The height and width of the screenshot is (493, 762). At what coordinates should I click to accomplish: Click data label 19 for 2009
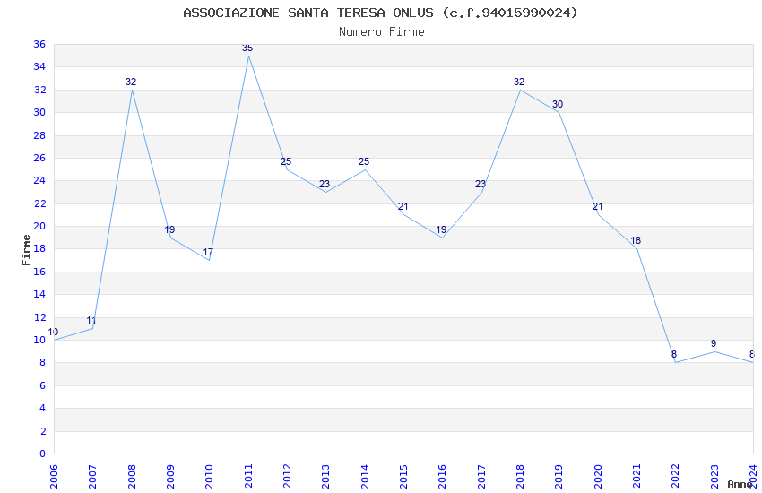(169, 229)
